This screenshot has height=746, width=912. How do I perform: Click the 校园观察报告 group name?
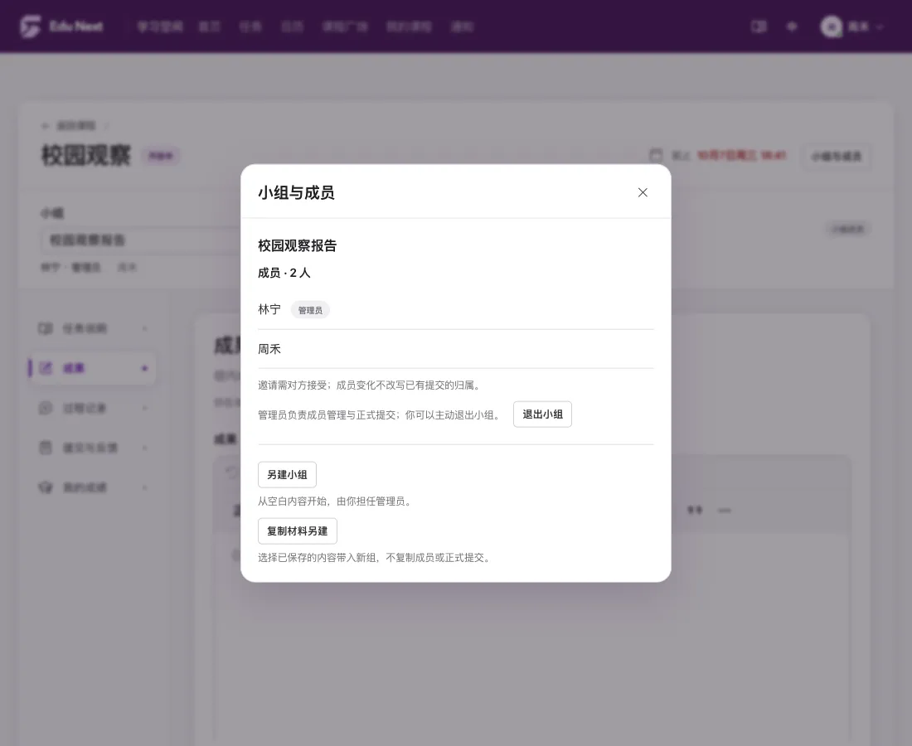[x=297, y=246]
